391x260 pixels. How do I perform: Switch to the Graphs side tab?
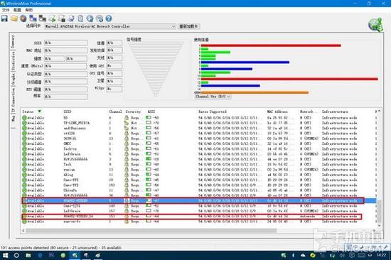point(13,79)
